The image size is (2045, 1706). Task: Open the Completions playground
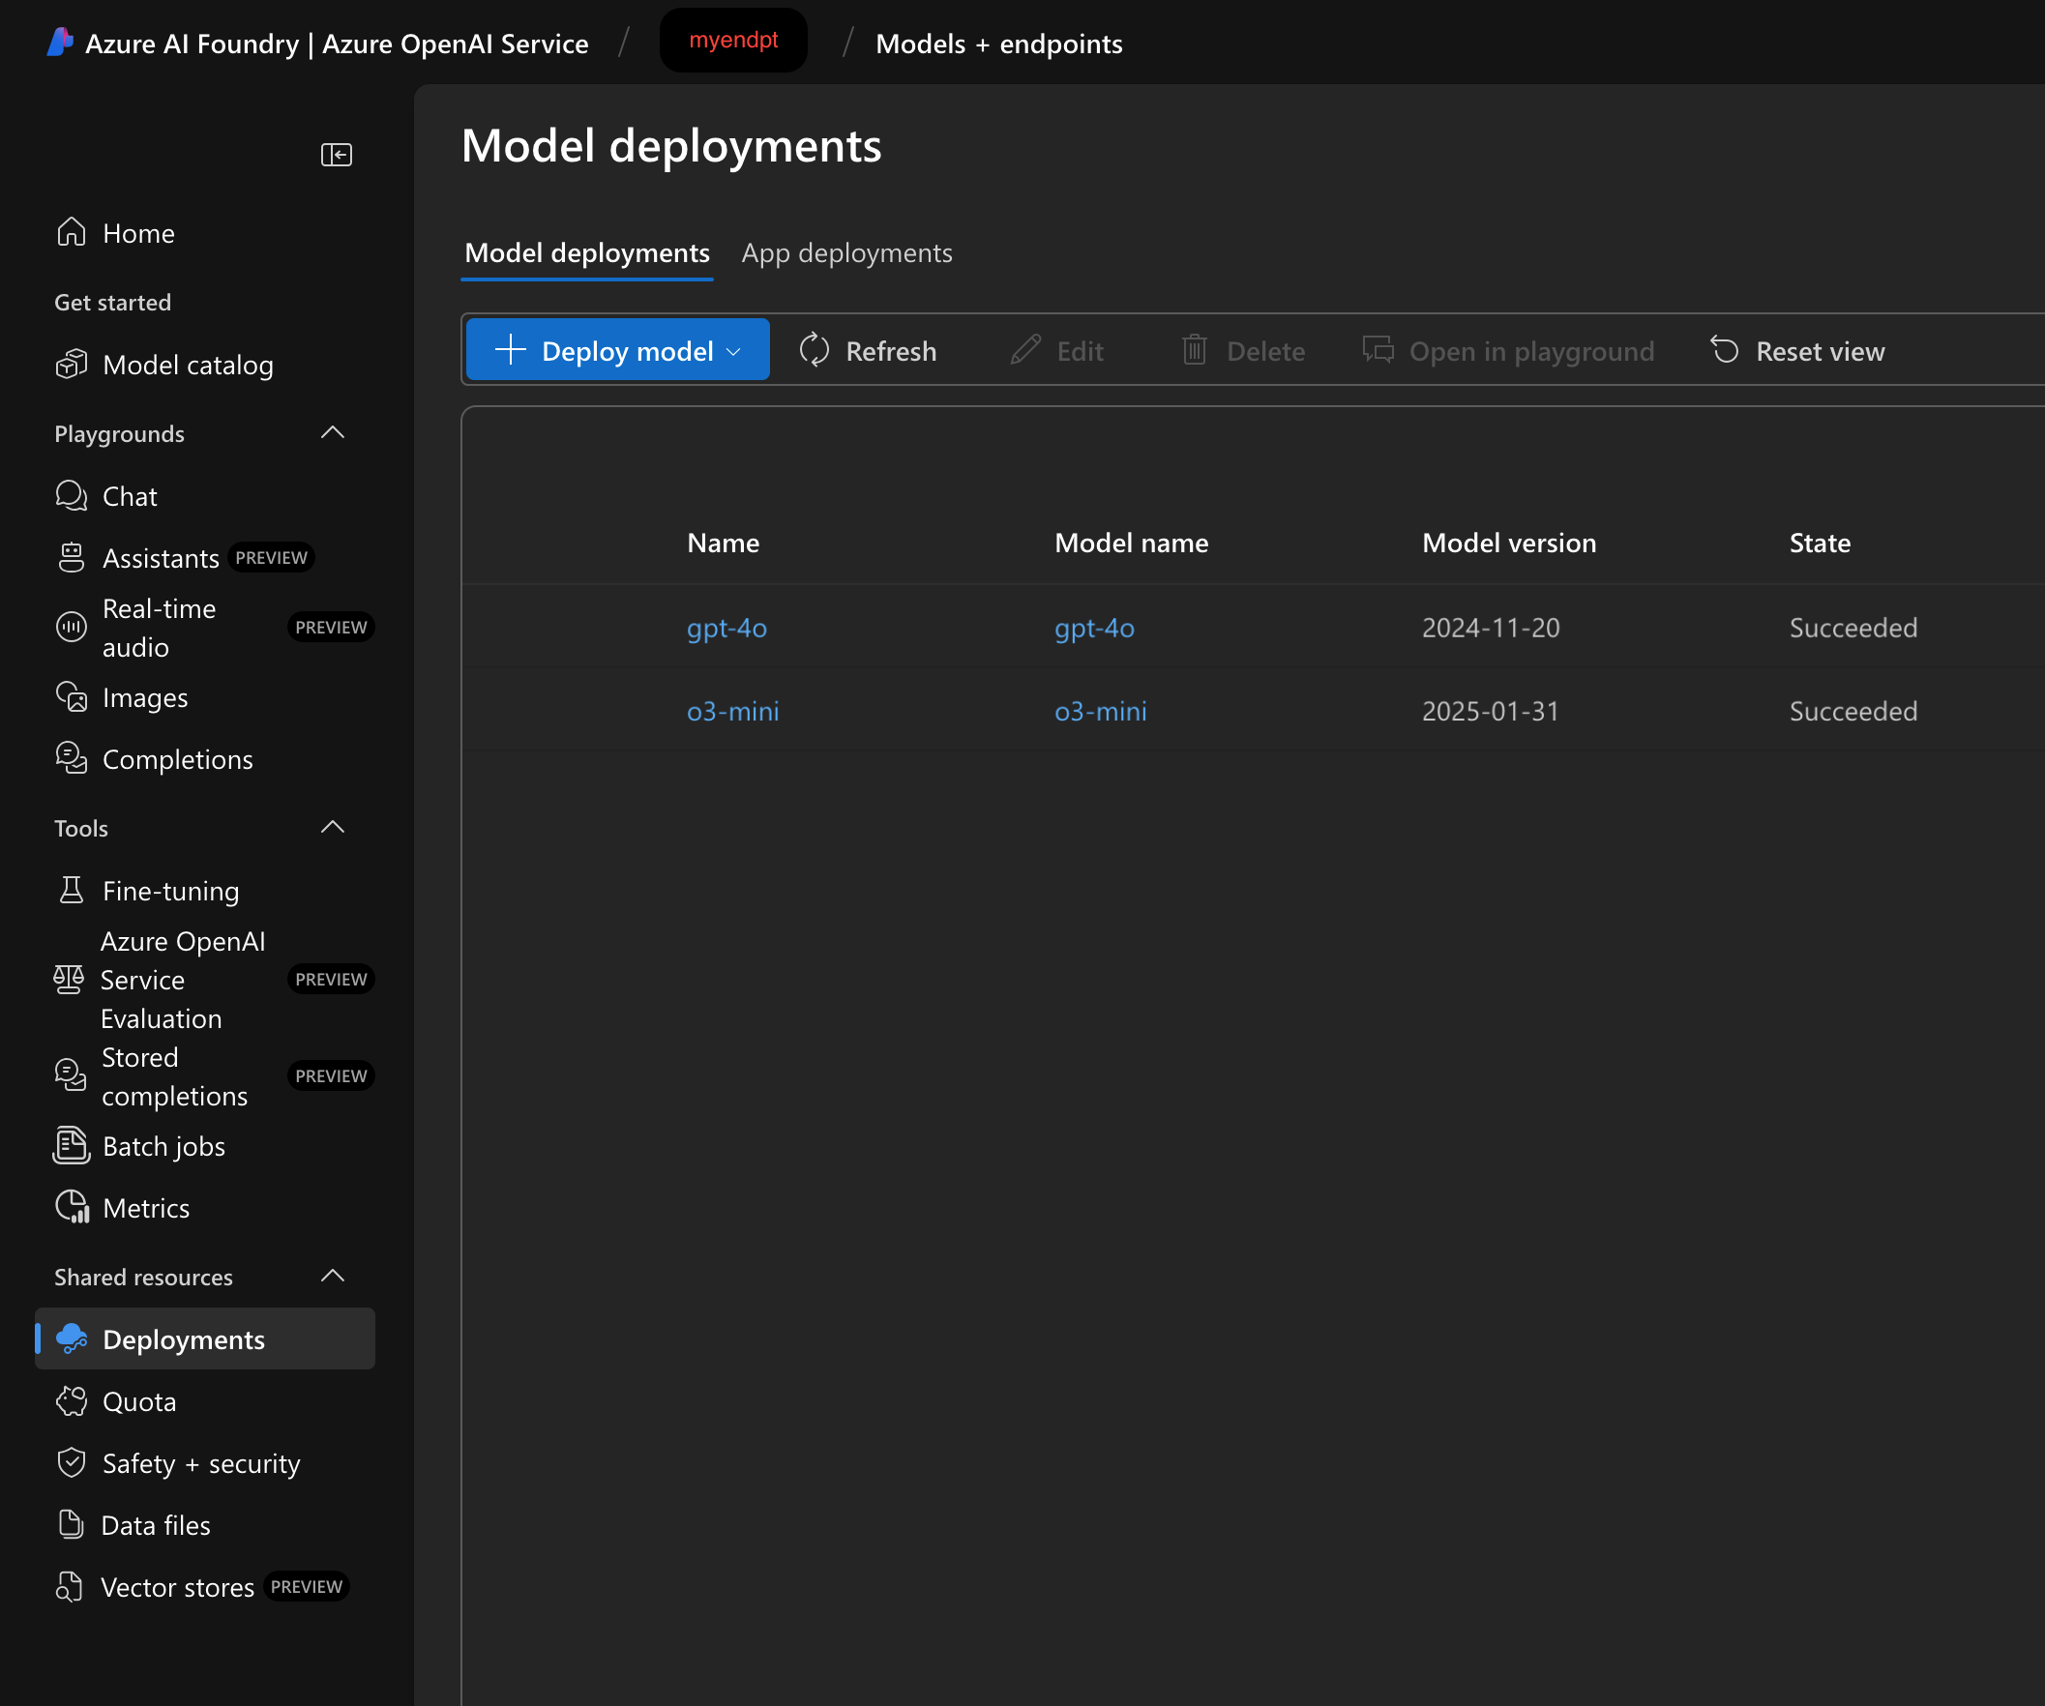[177, 759]
